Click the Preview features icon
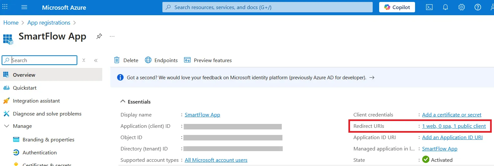Screen dimensions: 494x166 coord(187,60)
